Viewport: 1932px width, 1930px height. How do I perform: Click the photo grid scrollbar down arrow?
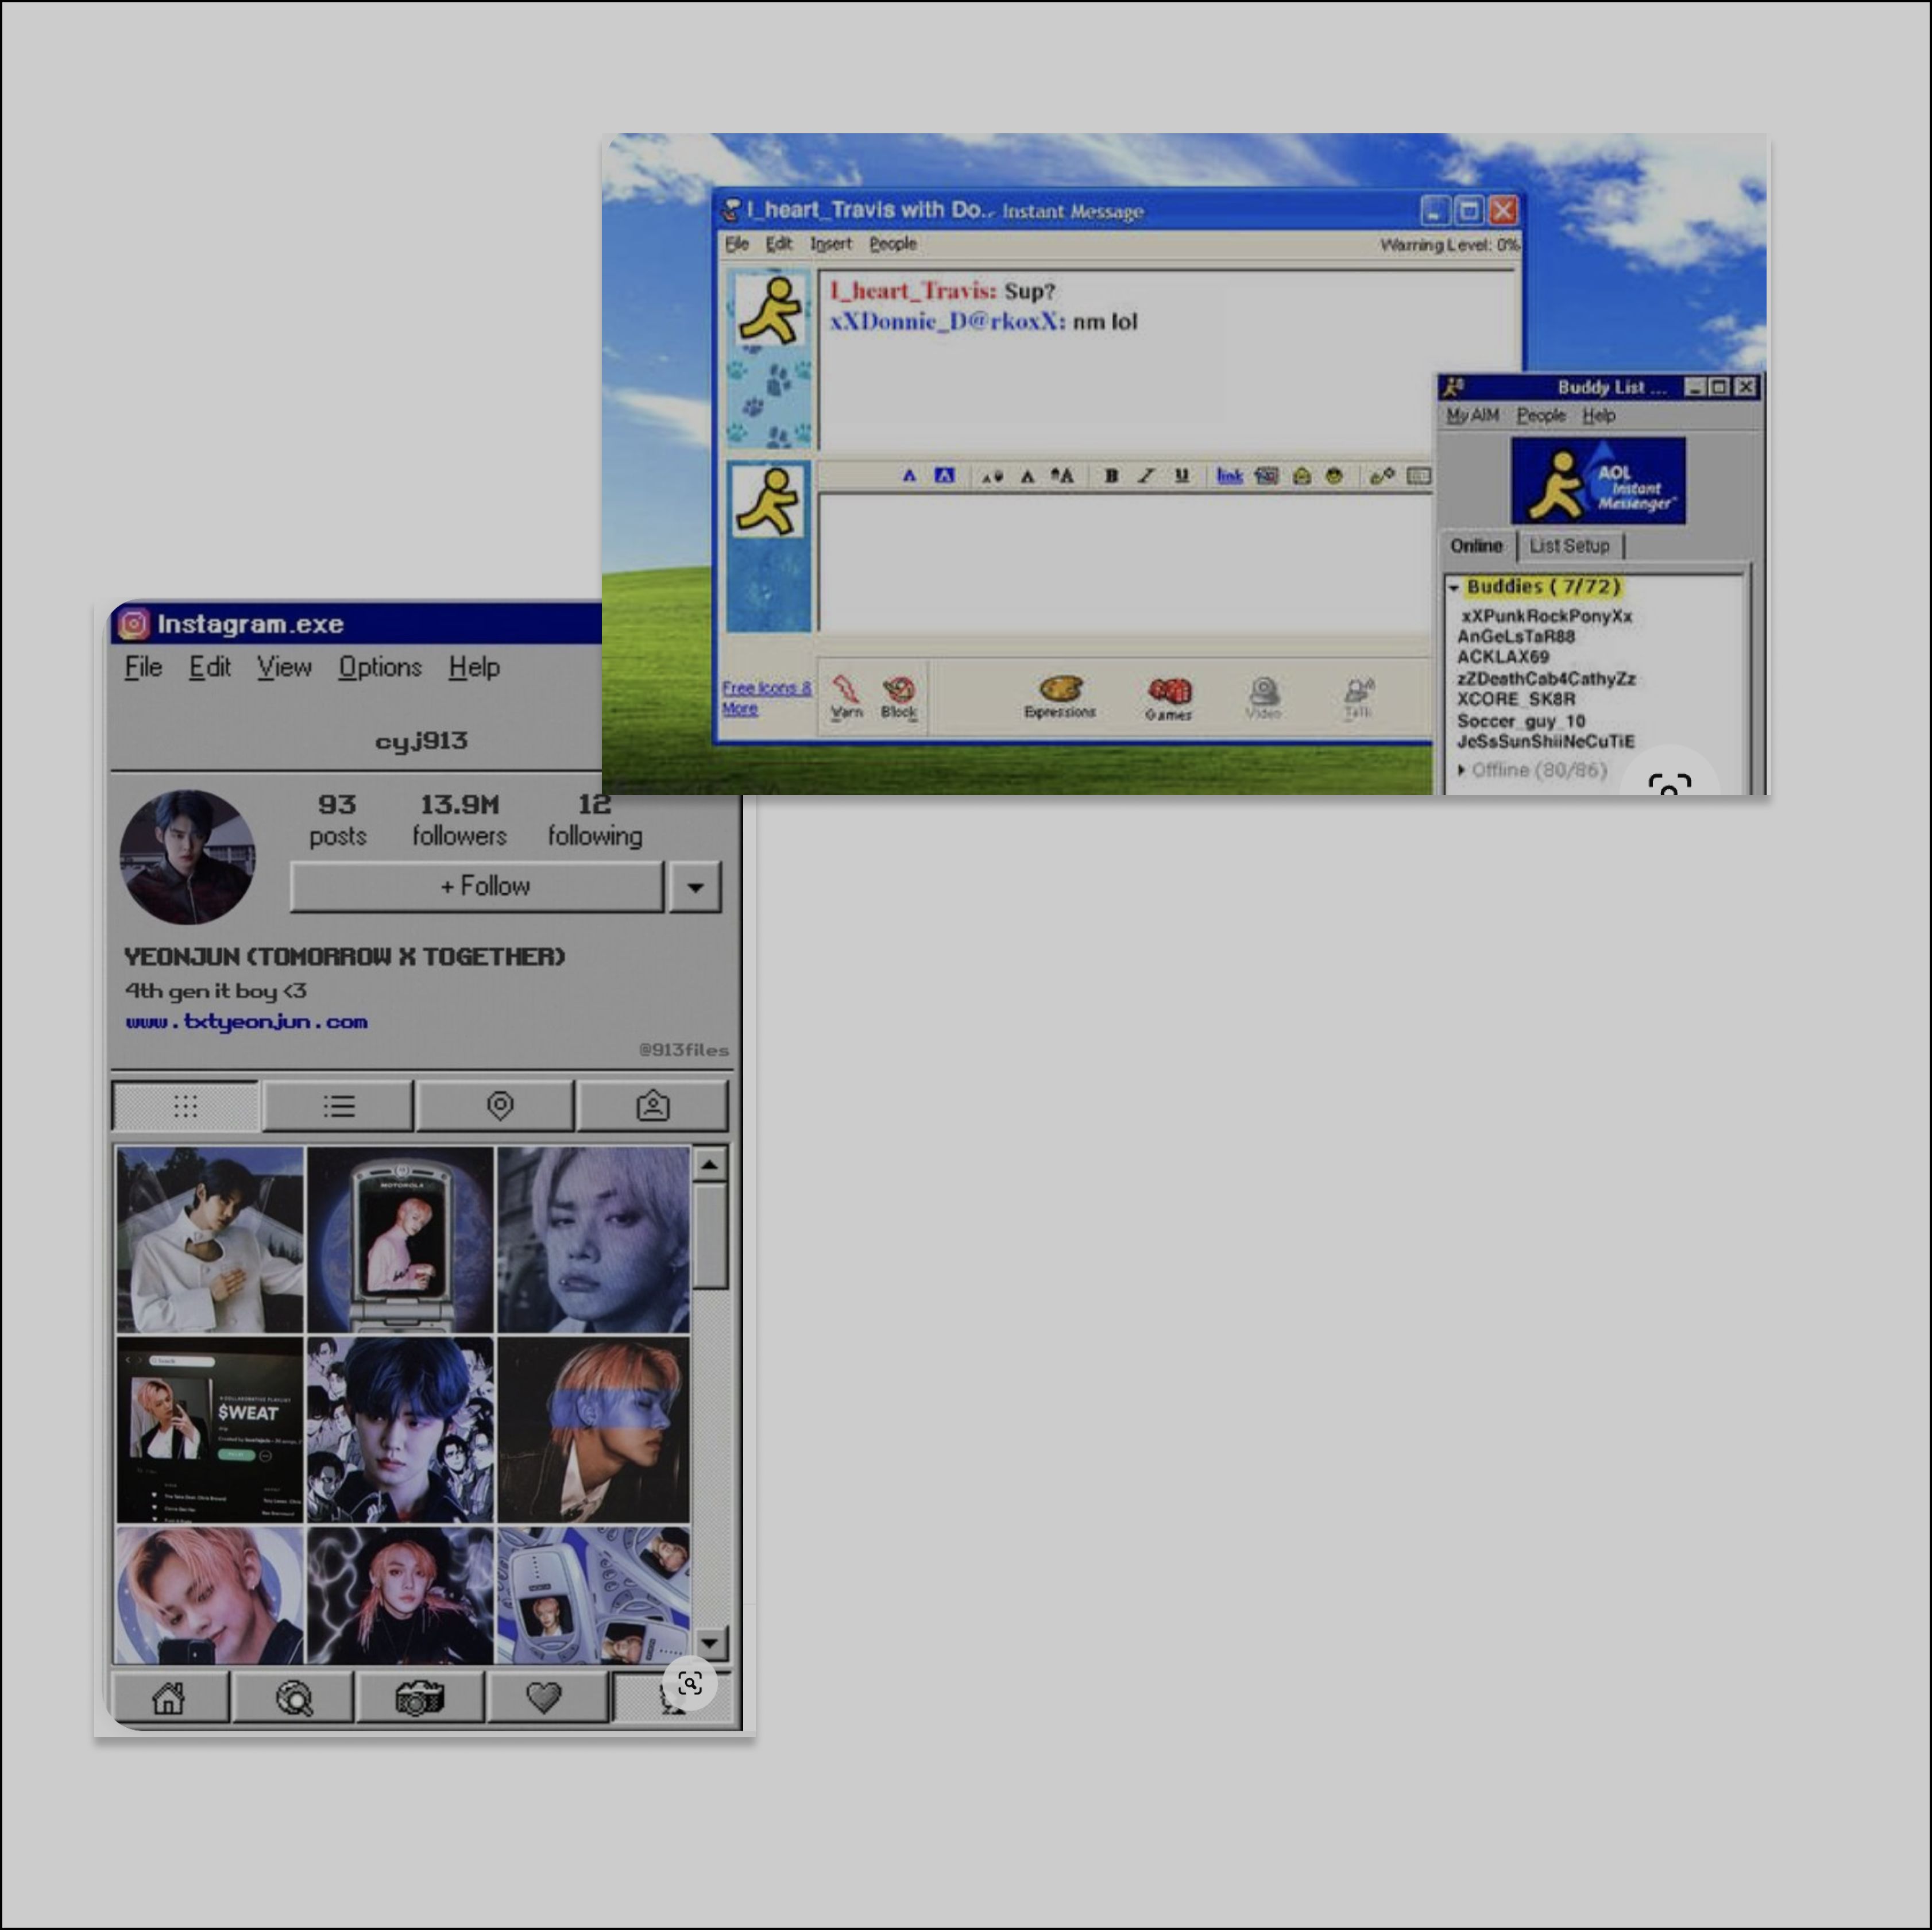tap(710, 1642)
